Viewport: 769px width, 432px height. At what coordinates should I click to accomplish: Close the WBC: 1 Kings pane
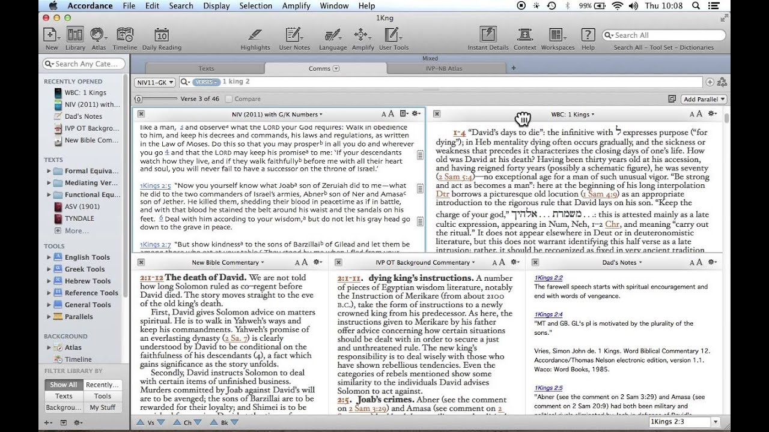pyautogui.click(x=437, y=114)
